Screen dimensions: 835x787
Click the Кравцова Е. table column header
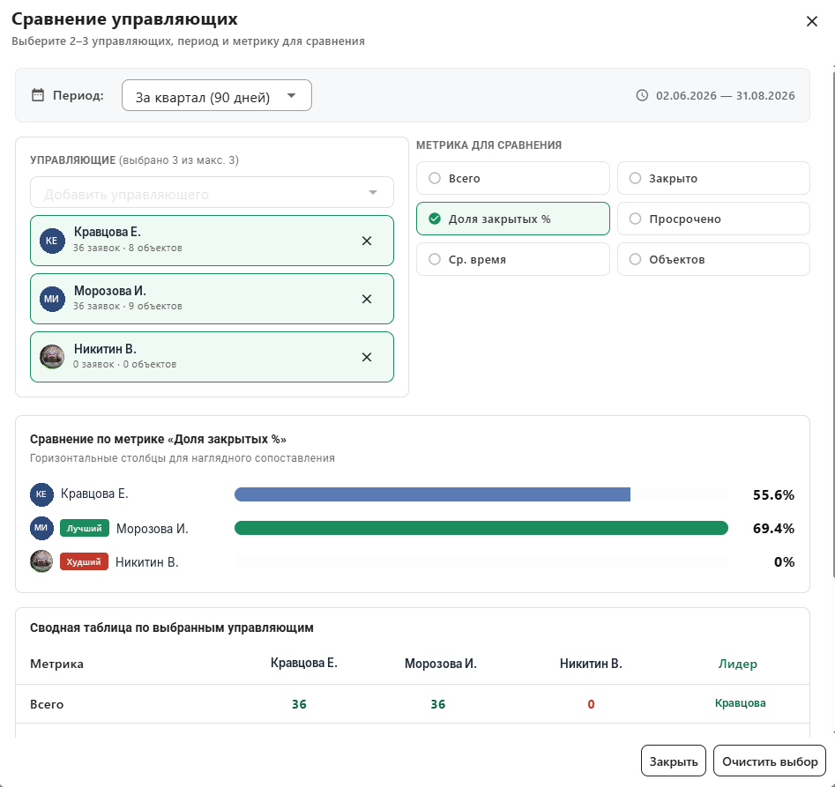pyautogui.click(x=303, y=663)
